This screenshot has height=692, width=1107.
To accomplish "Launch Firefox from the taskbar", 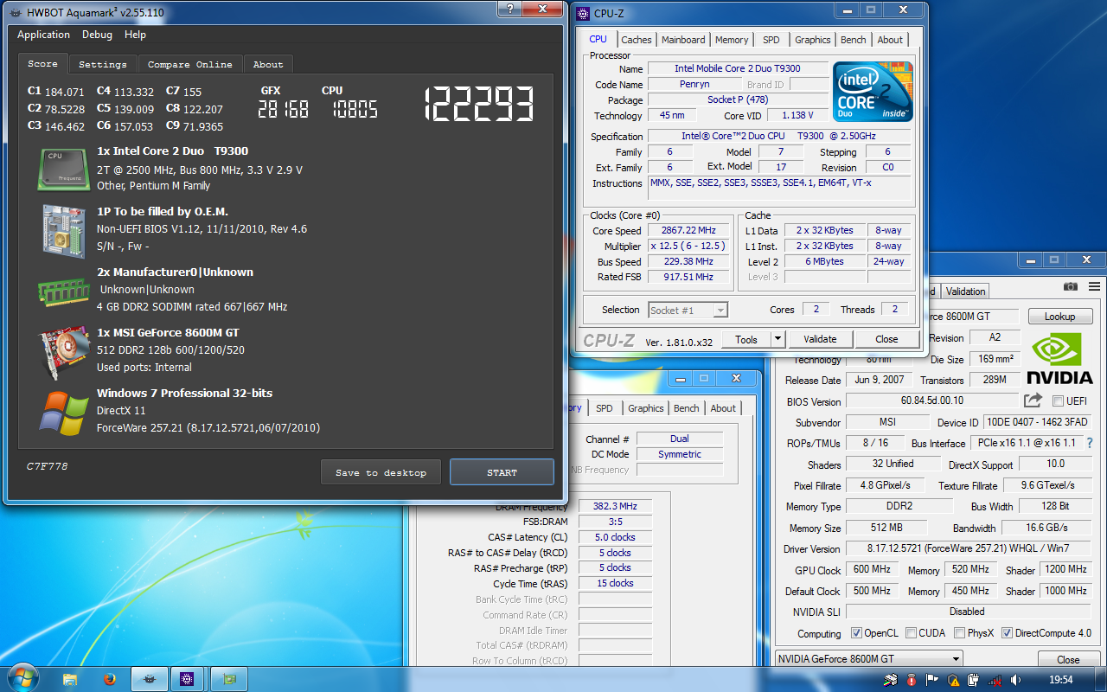I will (110, 680).
